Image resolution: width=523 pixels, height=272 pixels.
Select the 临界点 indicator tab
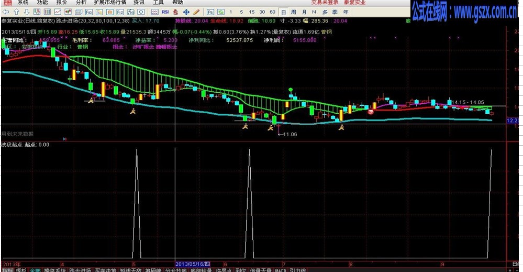tap(224, 270)
